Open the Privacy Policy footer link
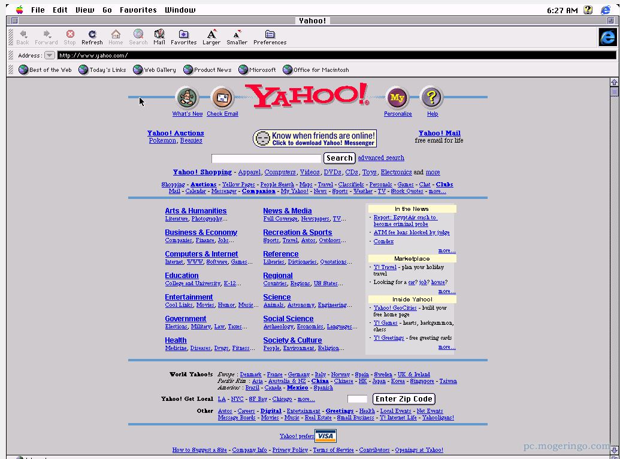This screenshot has height=459, width=620. tap(290, 450)
